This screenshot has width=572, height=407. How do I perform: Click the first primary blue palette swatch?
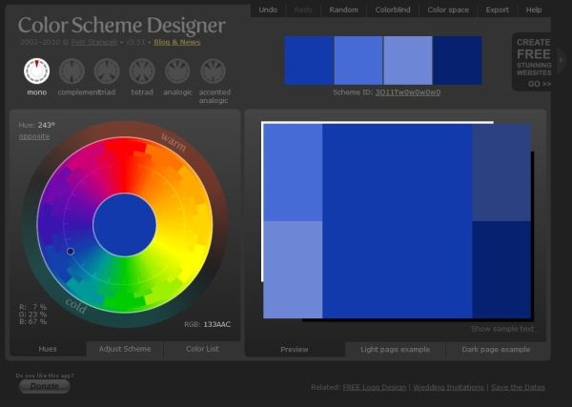[x=309, y=60]
